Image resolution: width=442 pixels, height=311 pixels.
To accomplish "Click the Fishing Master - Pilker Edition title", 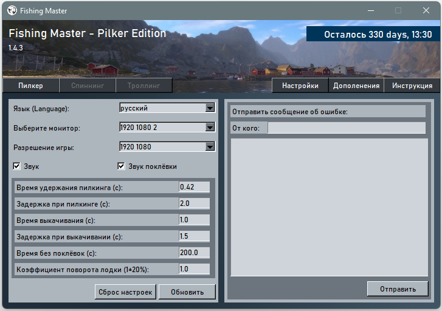I will click(88, 33).
